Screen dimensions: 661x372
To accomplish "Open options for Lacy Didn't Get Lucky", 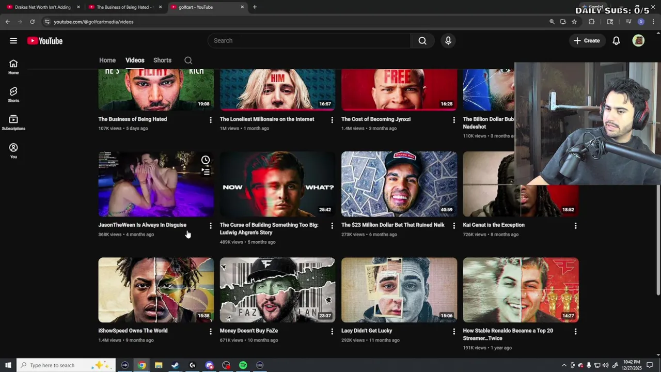I will [x=454, y=332].
